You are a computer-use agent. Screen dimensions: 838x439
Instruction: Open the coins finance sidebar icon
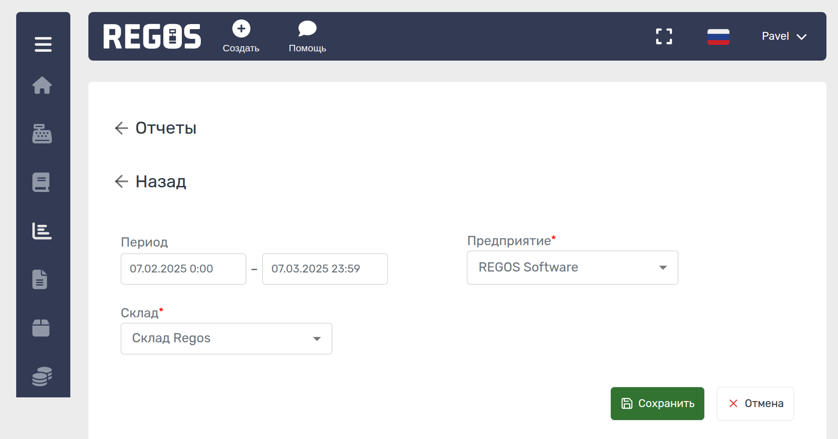pos(42,377)
